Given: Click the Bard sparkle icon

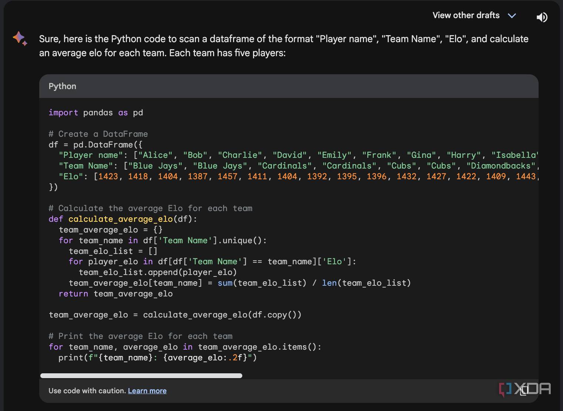Looking at the screenshot, I should tap(20, 38).
